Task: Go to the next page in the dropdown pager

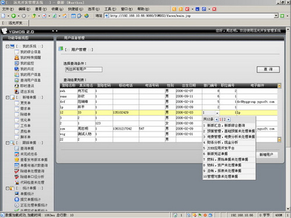Action: (x=229, y=120)
